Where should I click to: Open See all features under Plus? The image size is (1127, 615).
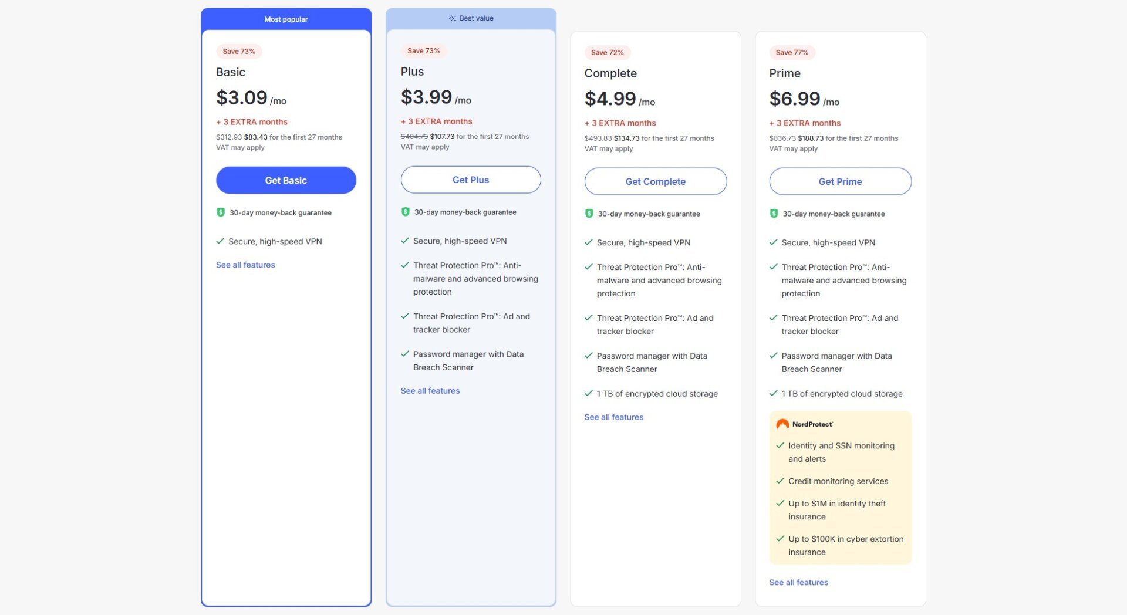click(x=430, y=391)
